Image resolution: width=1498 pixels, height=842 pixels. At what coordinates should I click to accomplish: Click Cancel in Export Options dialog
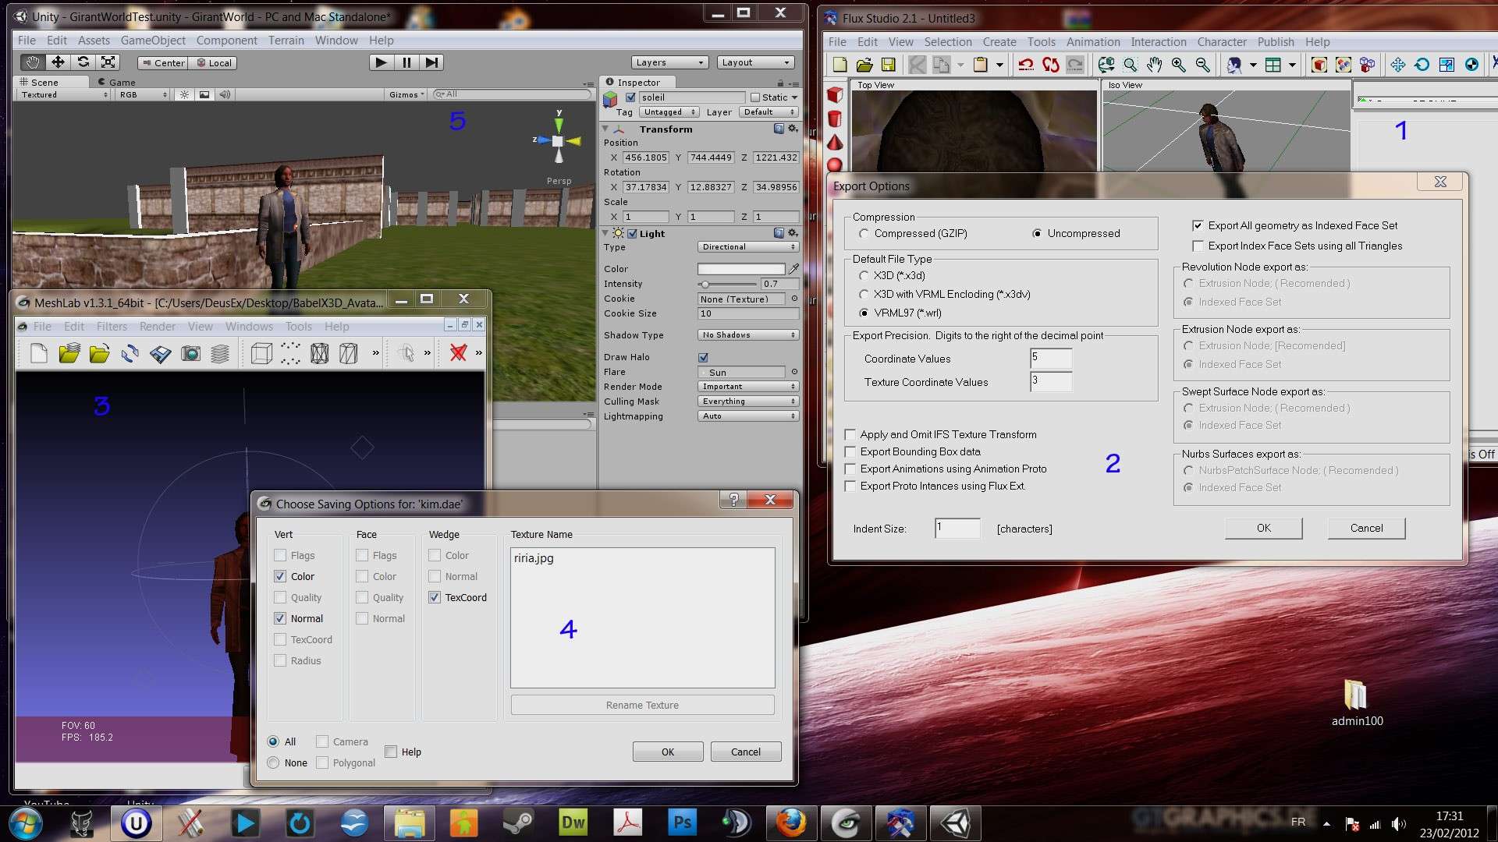(1367, 529)
